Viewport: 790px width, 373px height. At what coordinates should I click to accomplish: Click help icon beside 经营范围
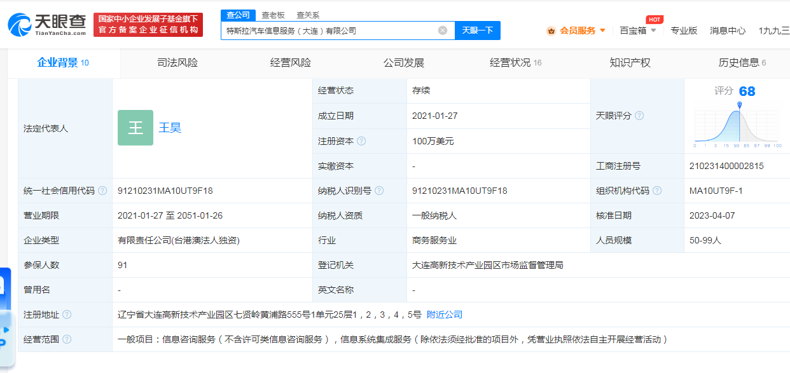pyautogui.click(x=67, y=339)
